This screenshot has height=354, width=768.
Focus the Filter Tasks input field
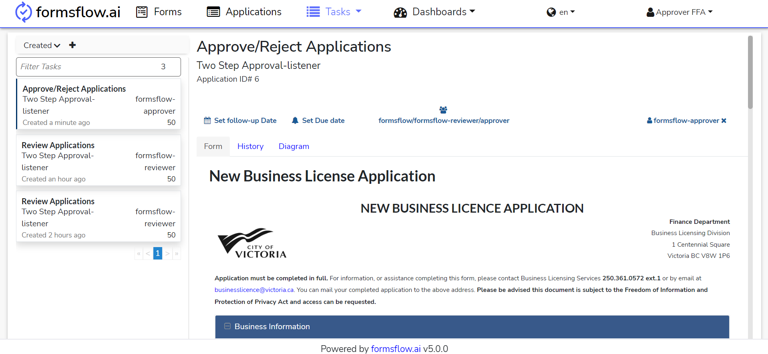[x=99, y=67]
